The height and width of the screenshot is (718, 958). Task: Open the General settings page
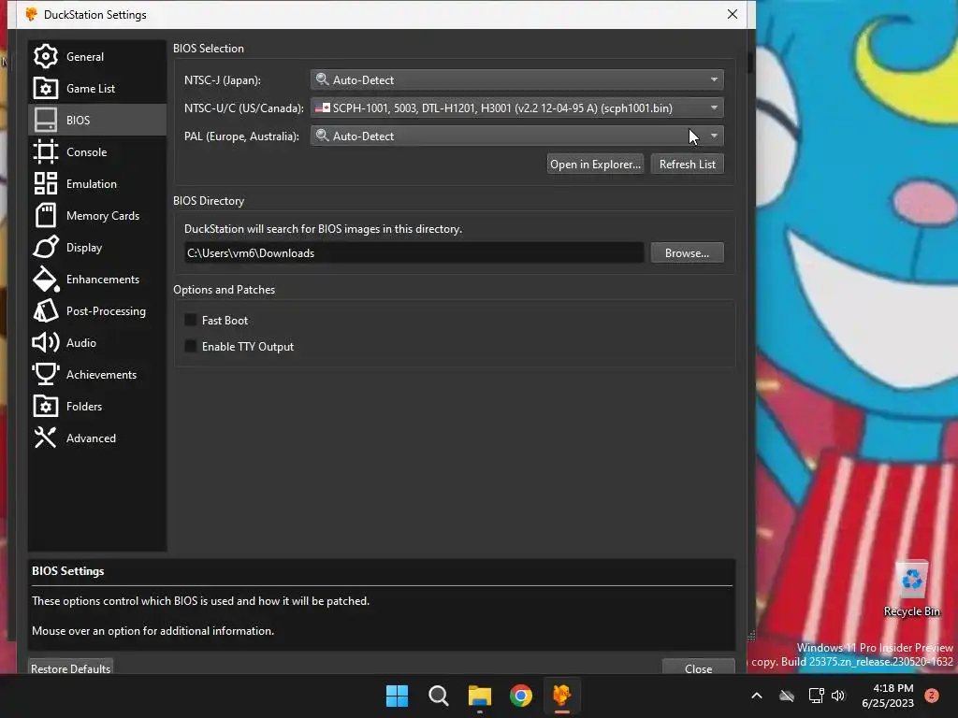click(96, 57)
